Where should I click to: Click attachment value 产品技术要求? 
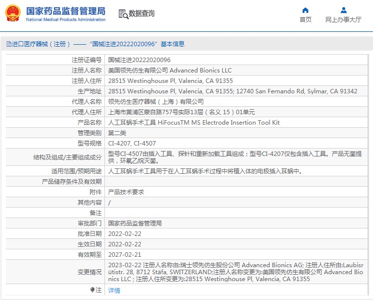tap(126, 192)
